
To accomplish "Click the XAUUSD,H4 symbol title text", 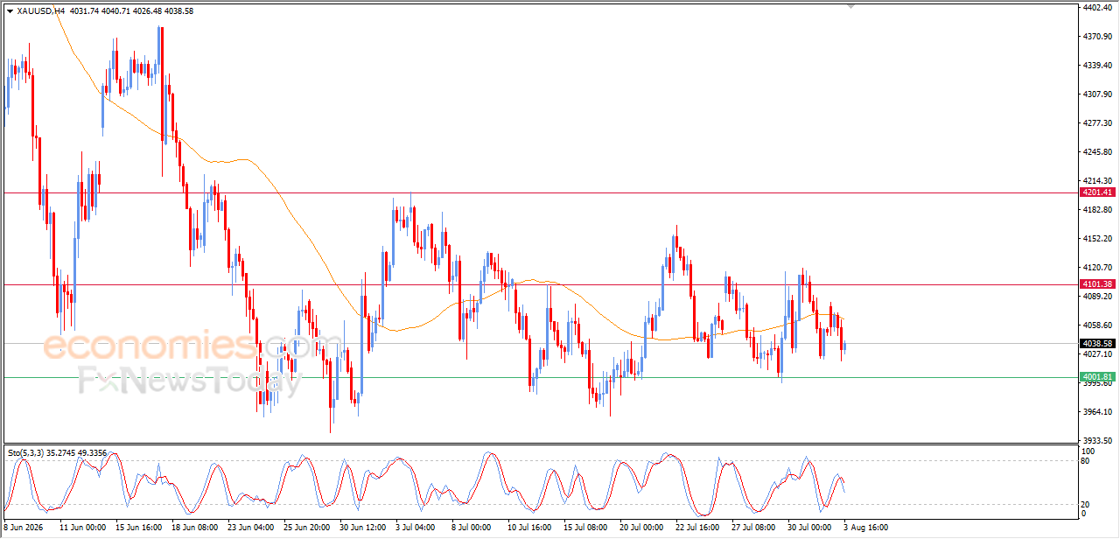I will point(40,11).
